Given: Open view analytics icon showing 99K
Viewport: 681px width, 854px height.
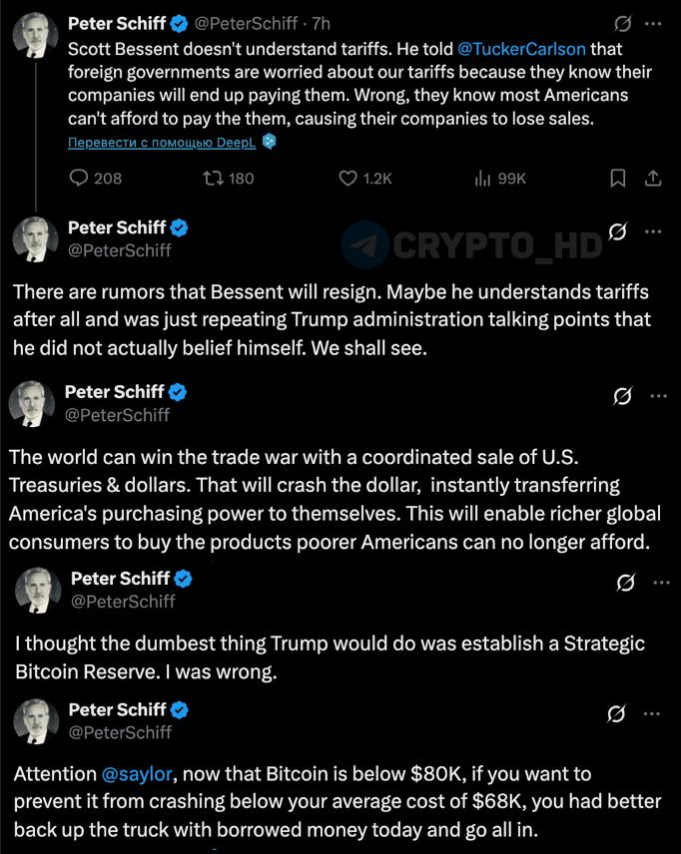Looking at the screenshot, I should coord(482,179).
